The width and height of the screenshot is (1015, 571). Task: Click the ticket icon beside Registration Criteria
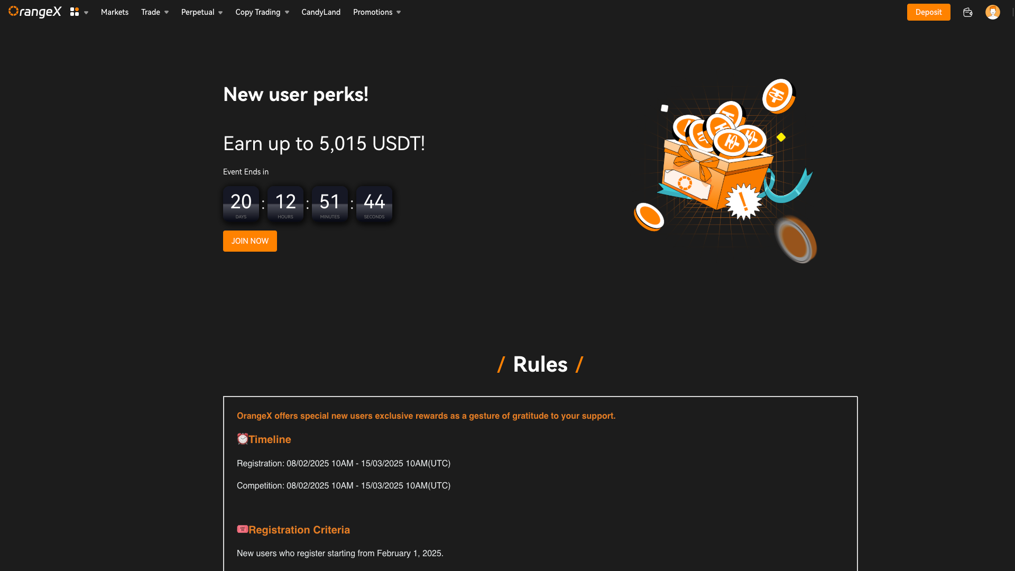tap(243, 529)
